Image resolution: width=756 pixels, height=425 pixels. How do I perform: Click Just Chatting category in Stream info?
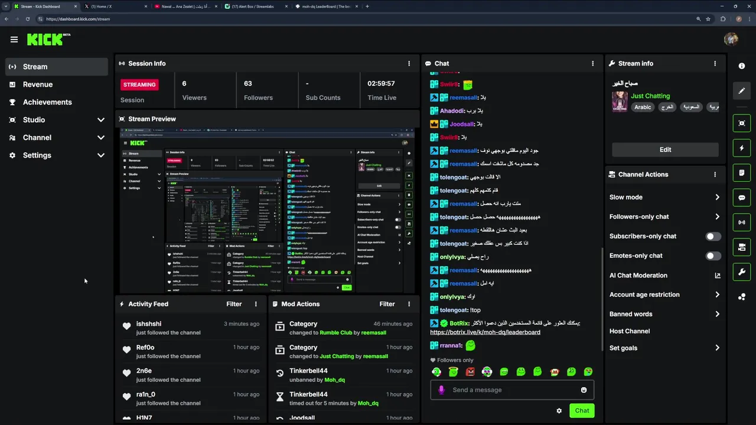coord(650,96)
